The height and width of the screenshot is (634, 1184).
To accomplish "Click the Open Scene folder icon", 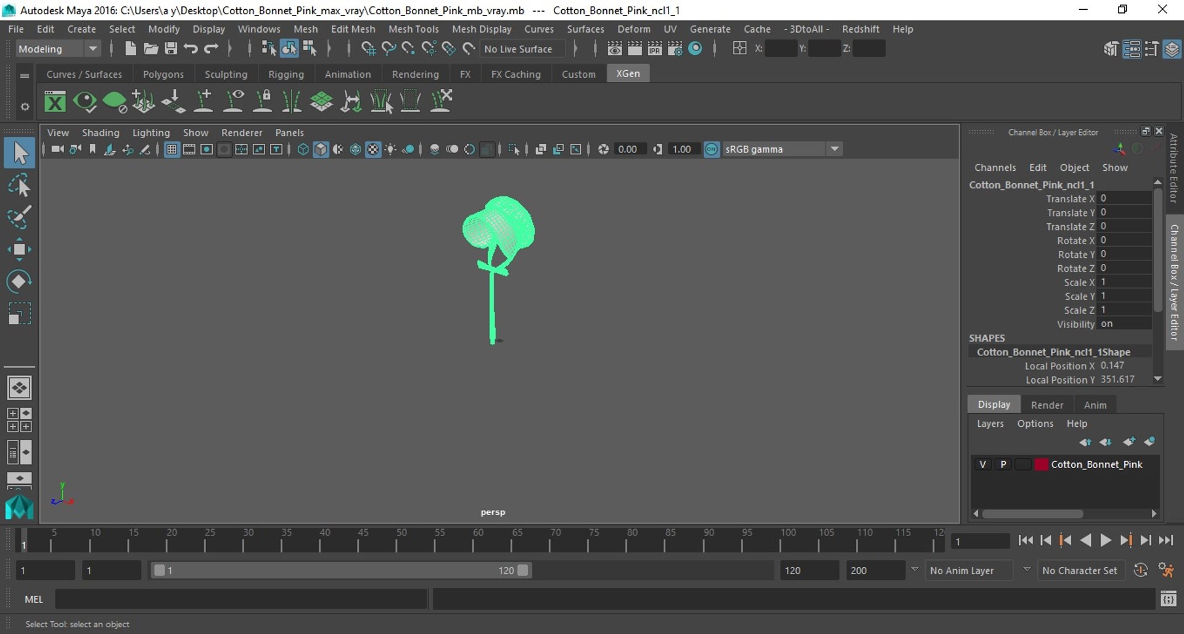I will 150,49.
